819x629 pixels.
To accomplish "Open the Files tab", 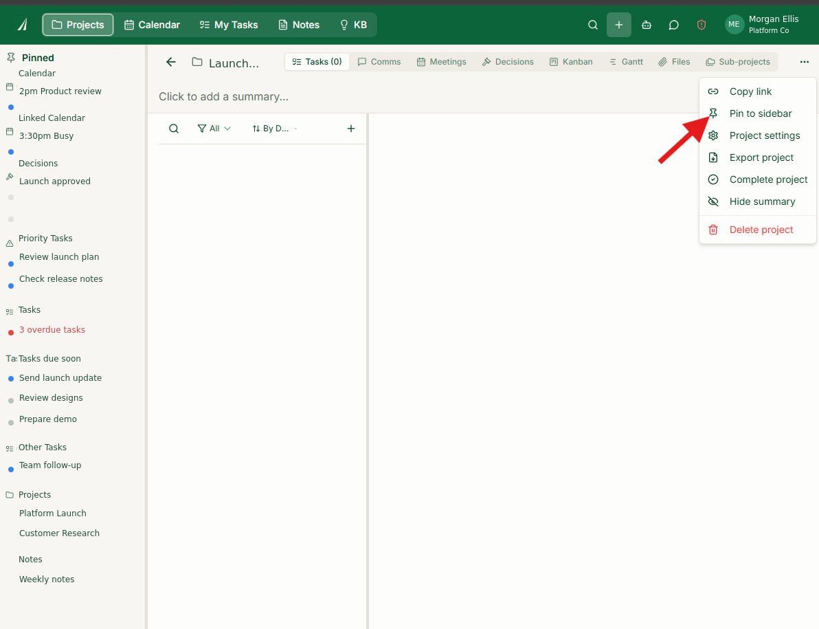I will 674,62.
